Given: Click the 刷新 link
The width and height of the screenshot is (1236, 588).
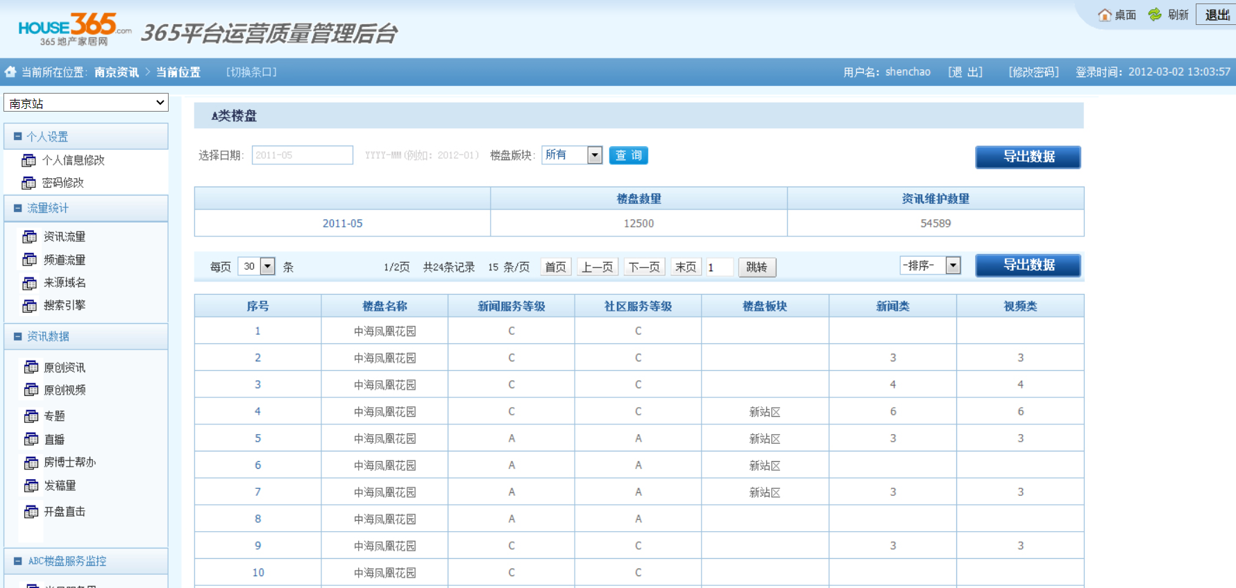Looking at the screenshot, I should (x=1178, y=15).
